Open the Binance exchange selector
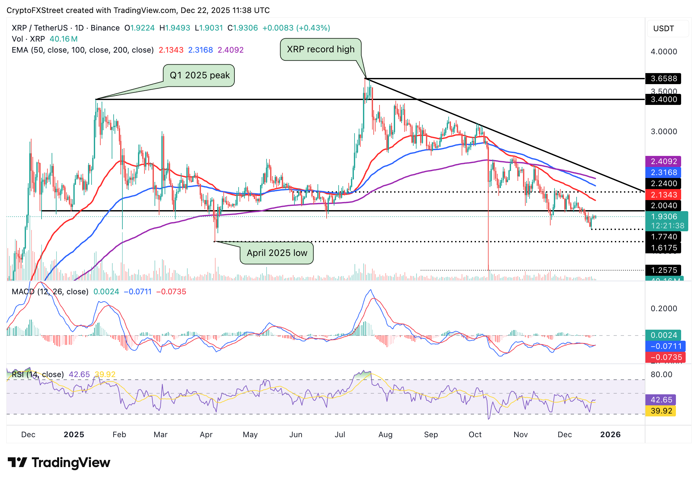This screenshot has height=482, width=698. click(x=104, y=28)
